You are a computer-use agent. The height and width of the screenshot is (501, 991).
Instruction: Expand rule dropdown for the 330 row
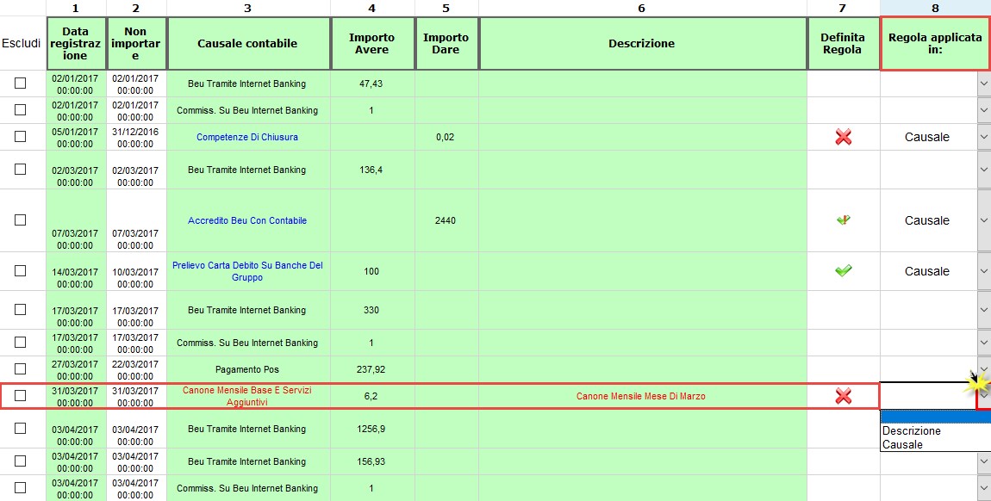point(984,310)
